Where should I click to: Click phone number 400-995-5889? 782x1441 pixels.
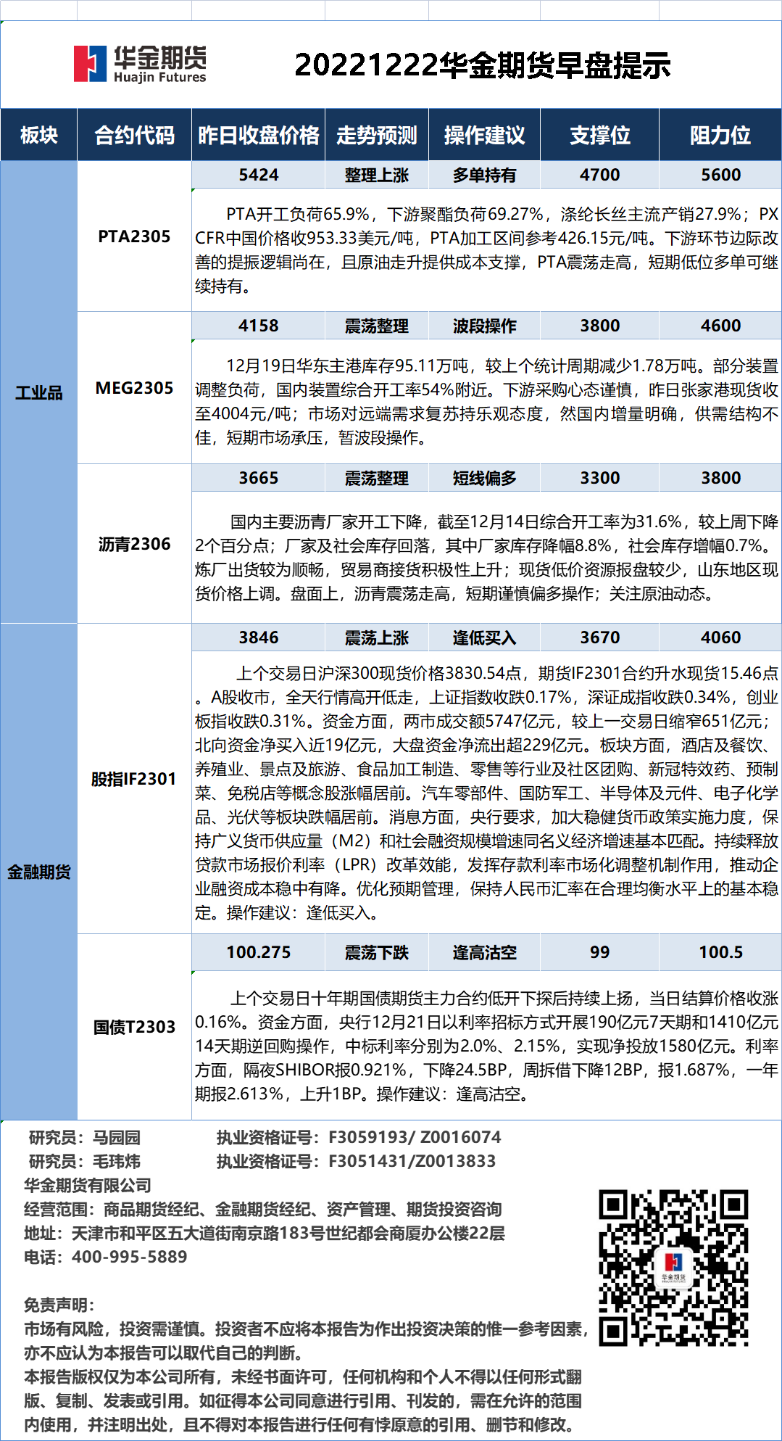129,1257
